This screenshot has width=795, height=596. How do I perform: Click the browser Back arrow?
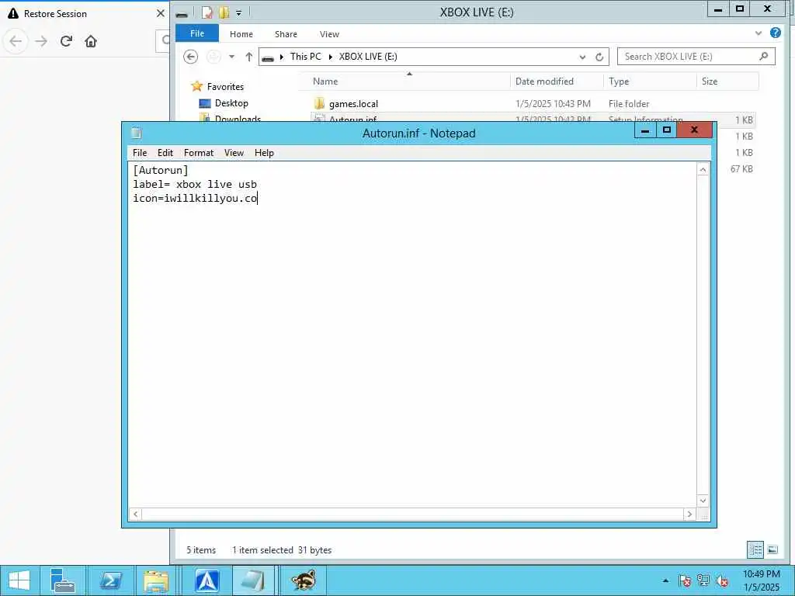pyautogui.click(x=16, y=41)
